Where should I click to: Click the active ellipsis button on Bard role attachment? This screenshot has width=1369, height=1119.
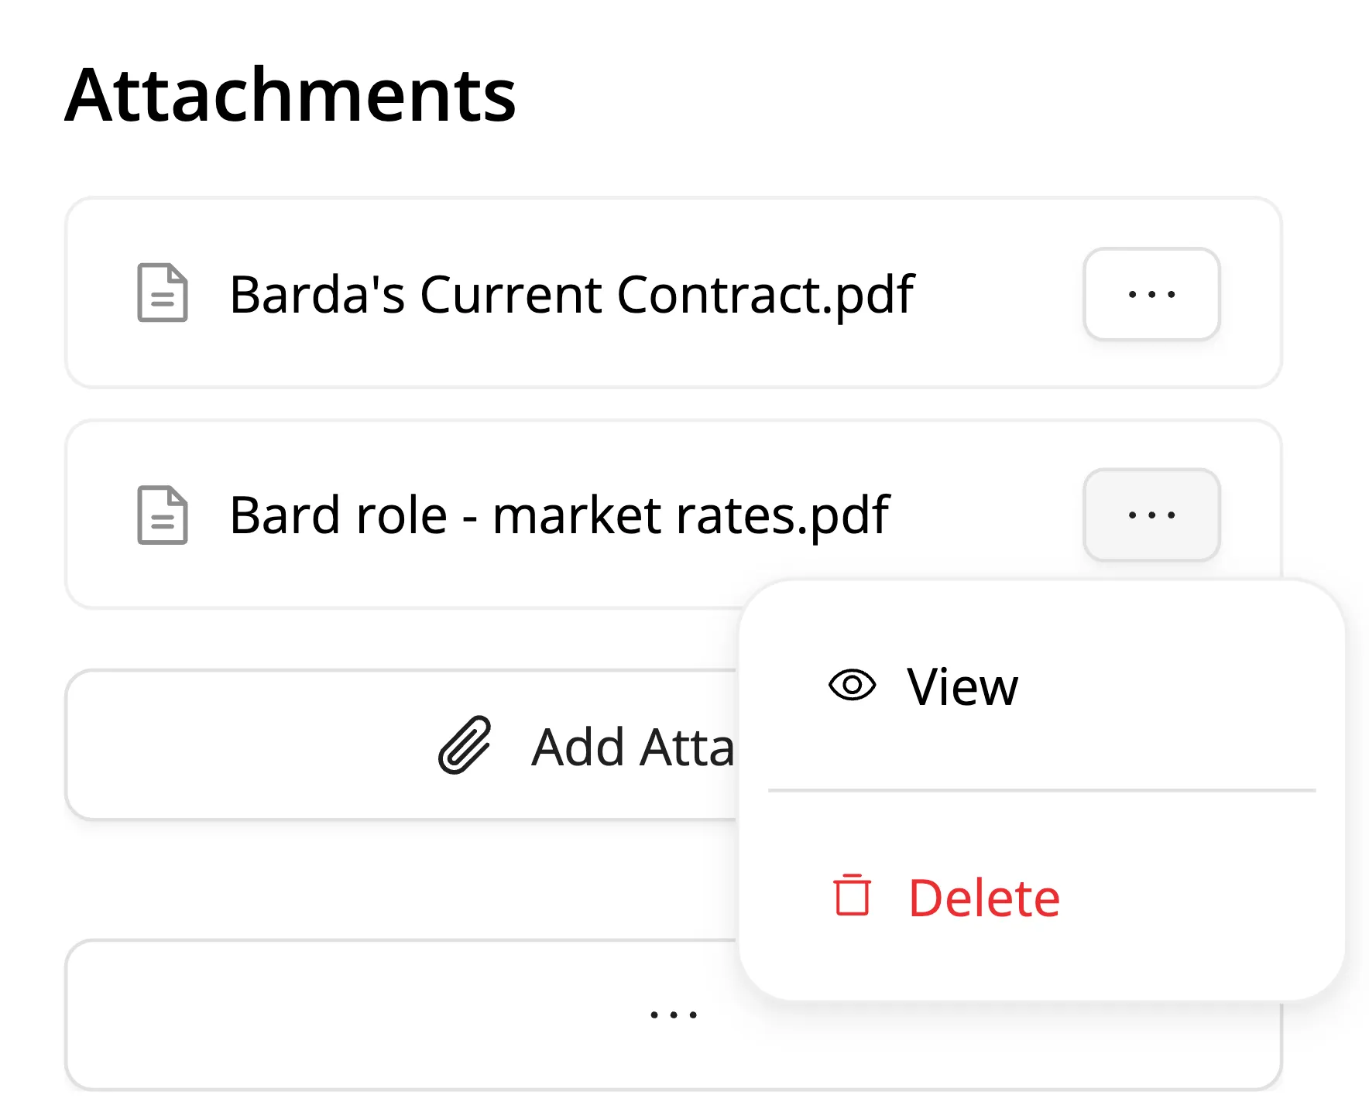click(x=1151, y=515)
